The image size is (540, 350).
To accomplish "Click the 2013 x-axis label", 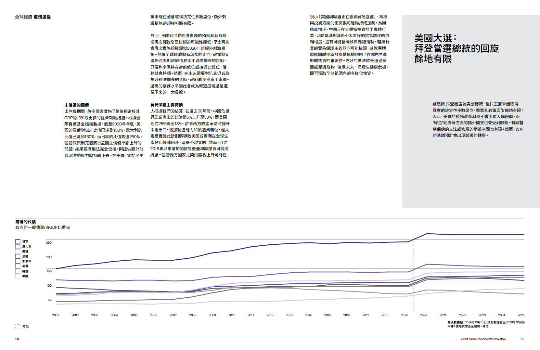I will pos(289,315).
